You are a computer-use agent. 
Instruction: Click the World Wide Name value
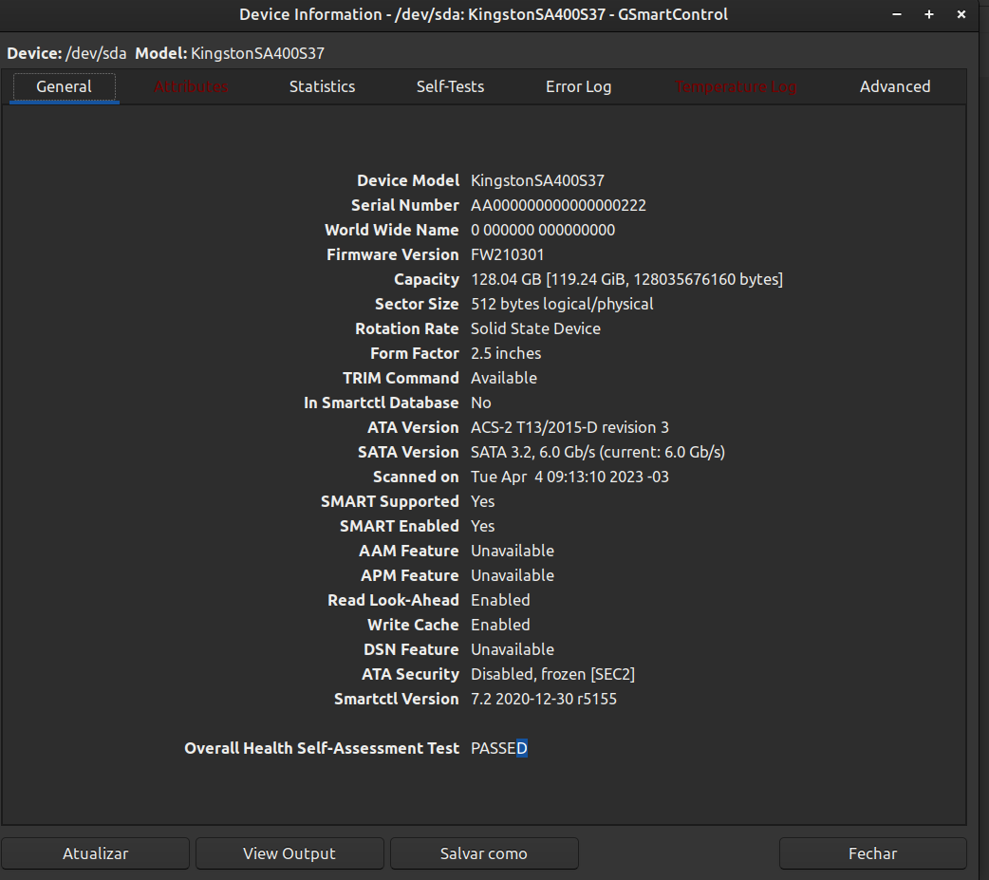pyautogui.click(x=543, y=231)
